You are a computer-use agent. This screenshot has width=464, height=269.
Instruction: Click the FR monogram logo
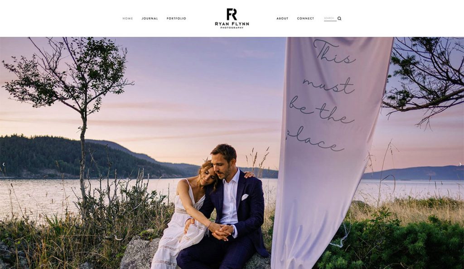tap(232, 14)
